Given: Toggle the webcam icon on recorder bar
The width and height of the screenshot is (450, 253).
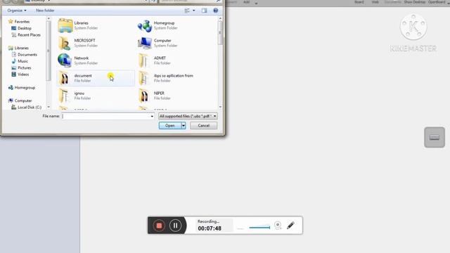Looking at the screenshot, I should 278,225.
